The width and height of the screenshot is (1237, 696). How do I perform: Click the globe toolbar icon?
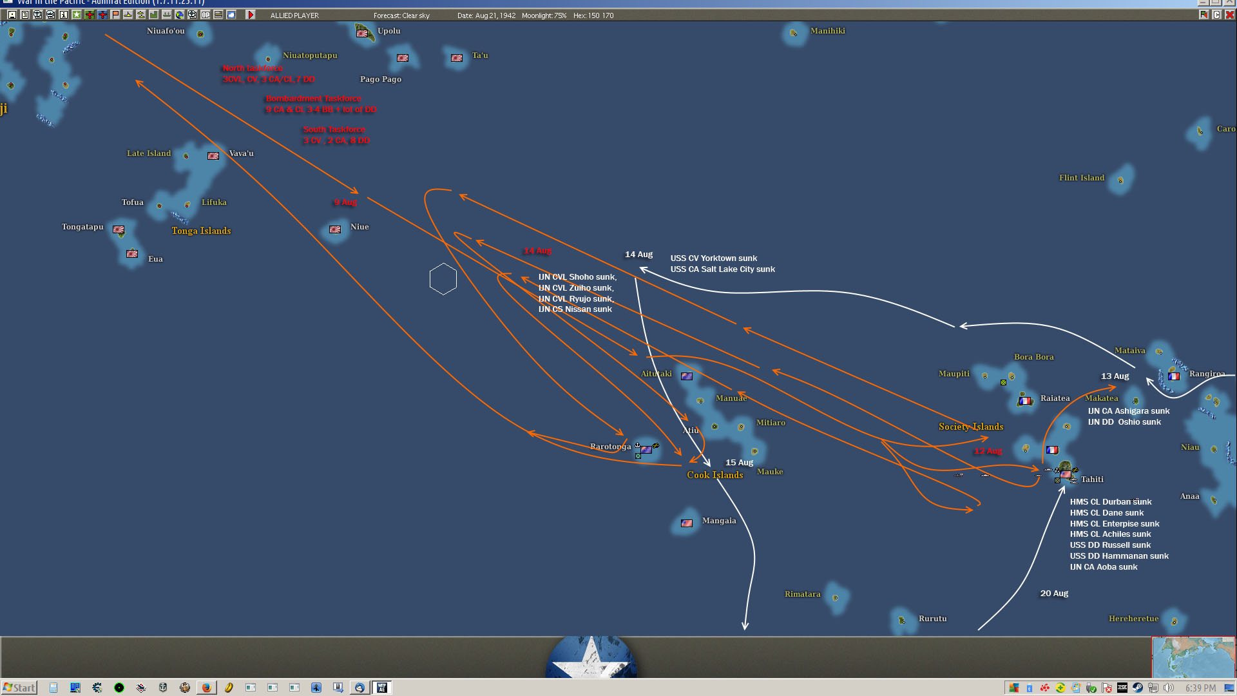coord(179,15)
